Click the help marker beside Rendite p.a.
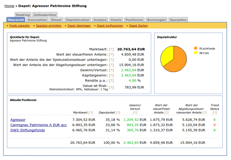The width and height of the screenshot is (231, 160). tap(111, 81)
